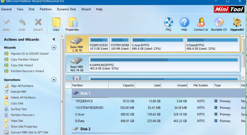The height and width of the screenshot is (135, 247).
Task: Select SYSTEM RESERVED block in disk map
Action: click(x=120, y=44)
